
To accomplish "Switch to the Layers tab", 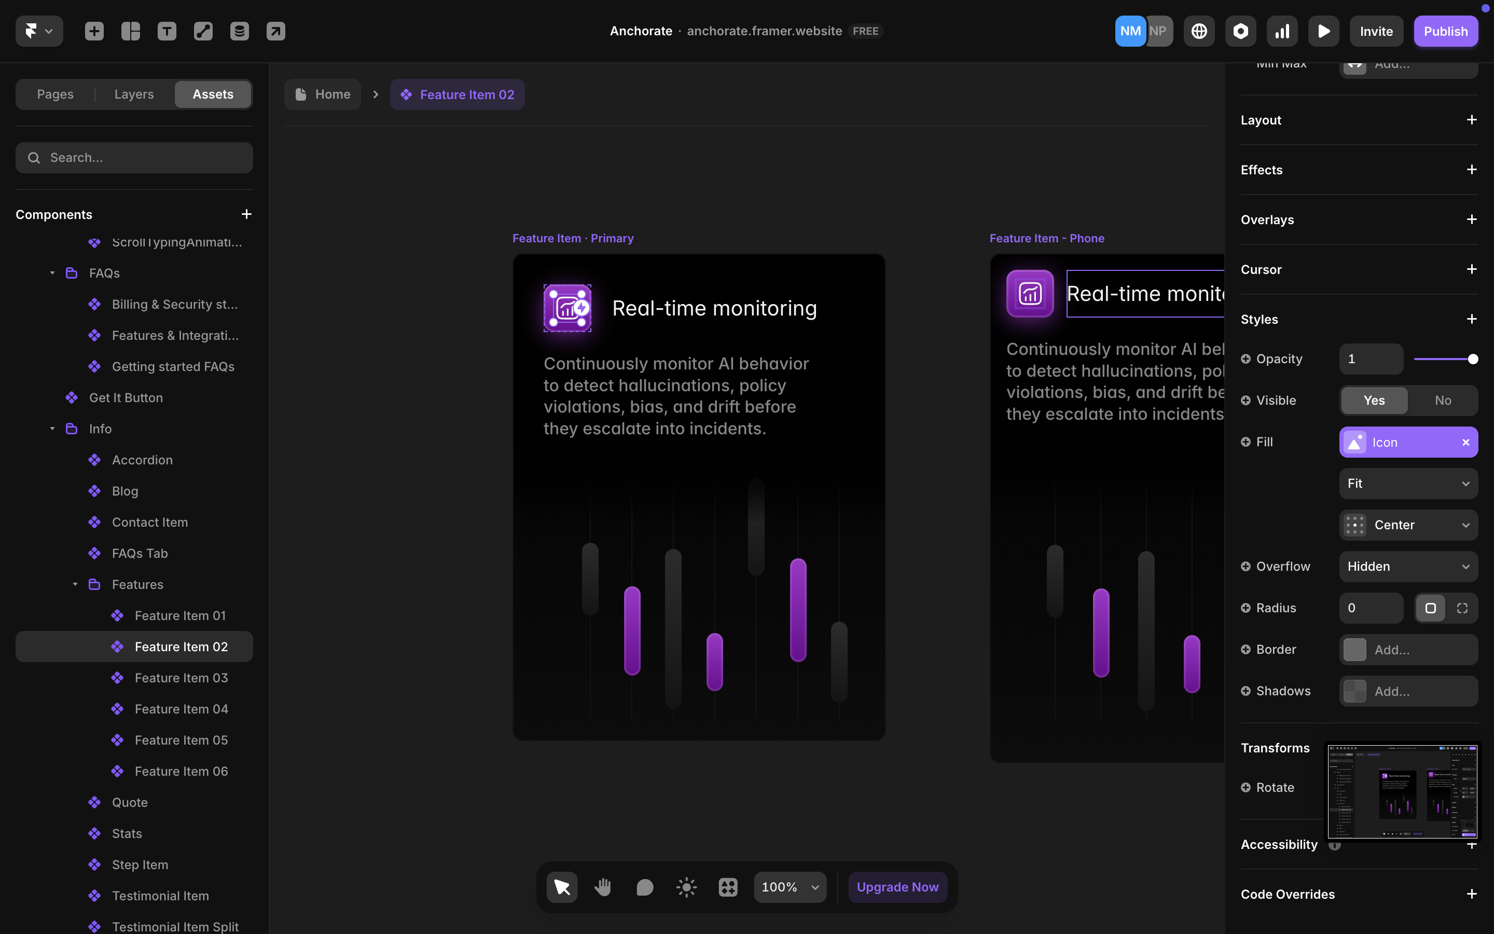I will click(134, 94).
